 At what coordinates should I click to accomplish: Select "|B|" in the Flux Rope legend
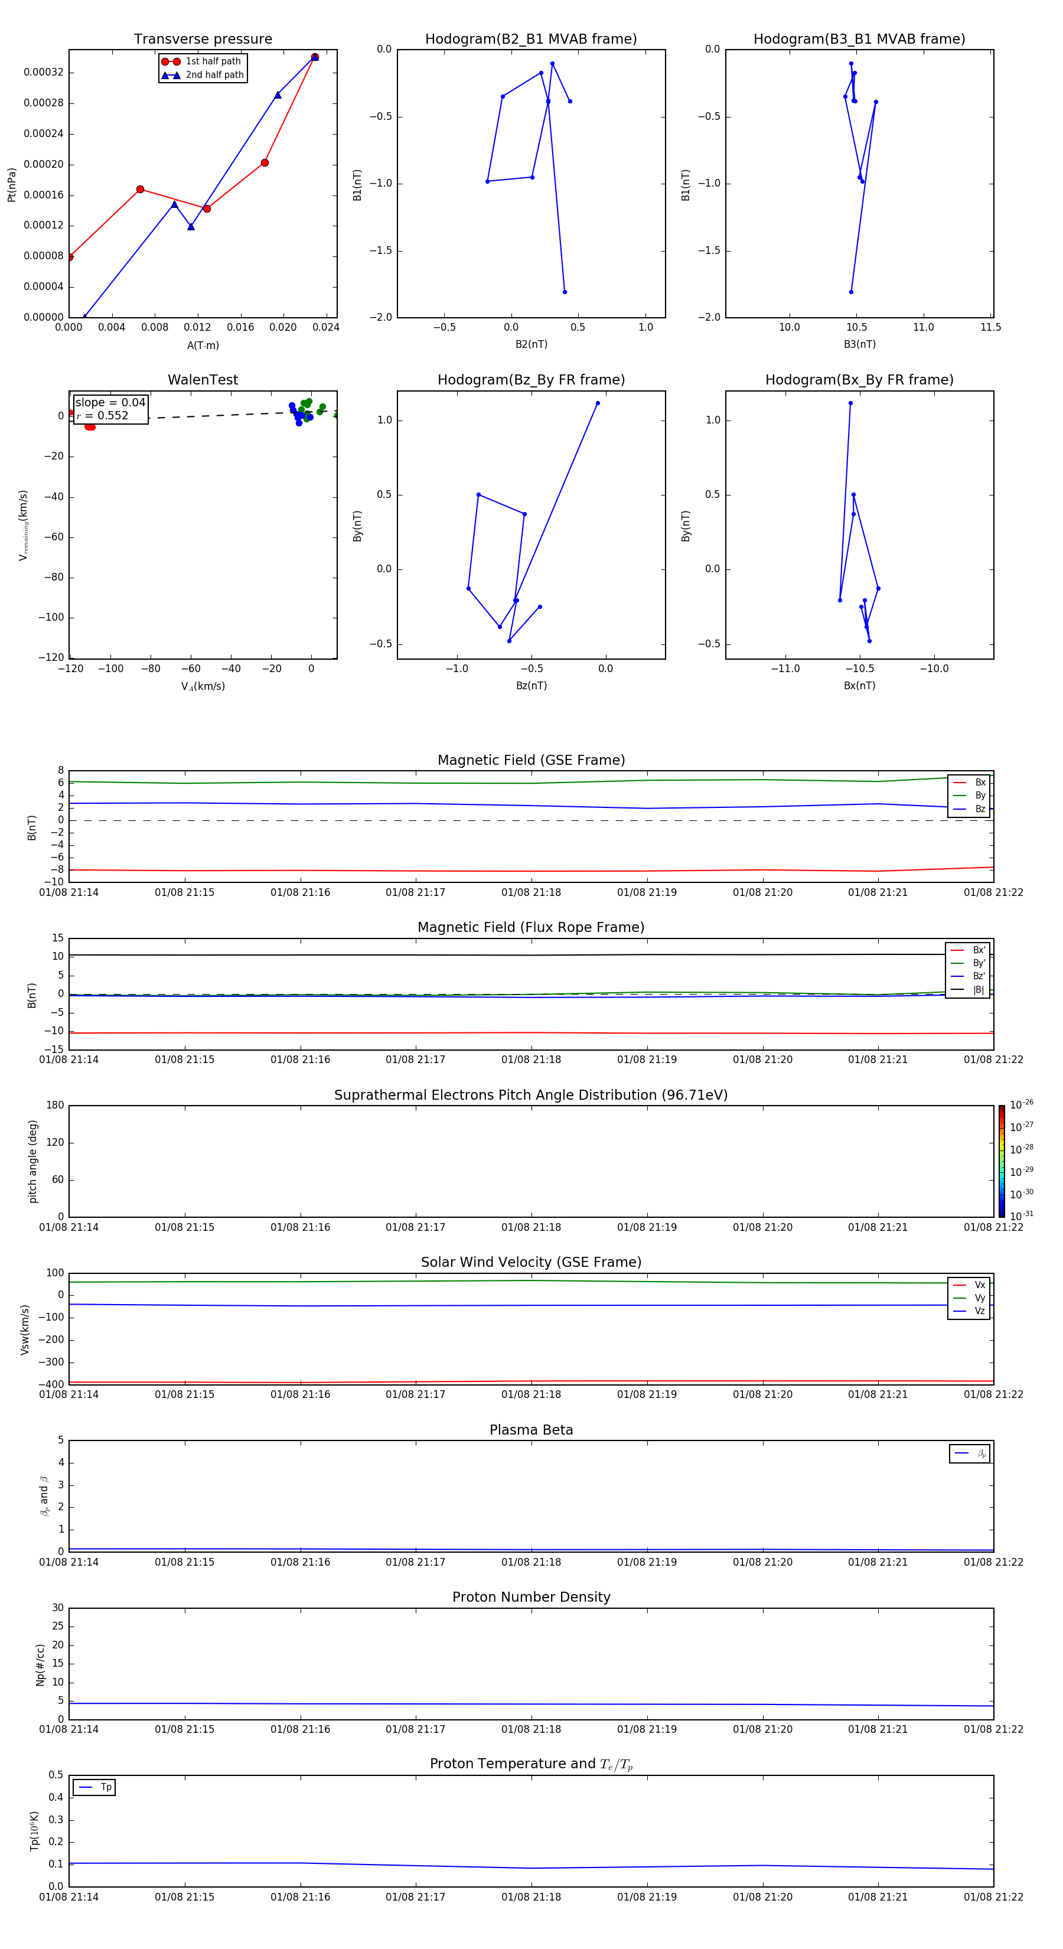click(968, 990)
